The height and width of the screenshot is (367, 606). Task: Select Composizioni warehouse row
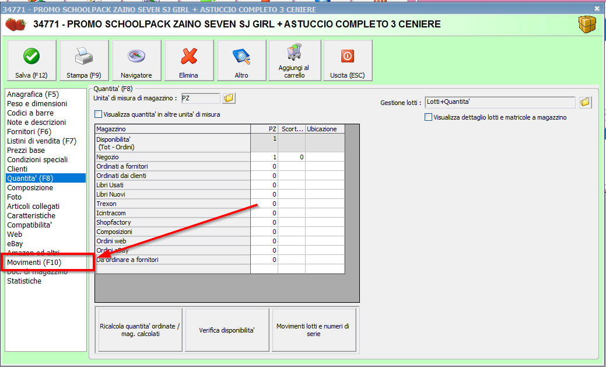click(173, 232)
